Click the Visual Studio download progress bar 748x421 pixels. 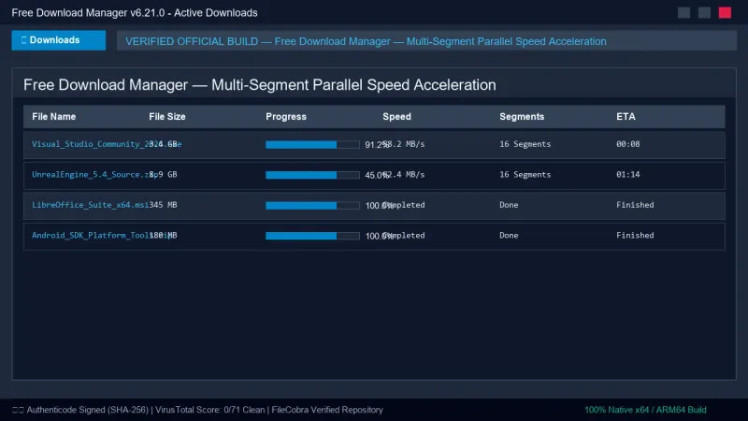click(x=312, y=145)
